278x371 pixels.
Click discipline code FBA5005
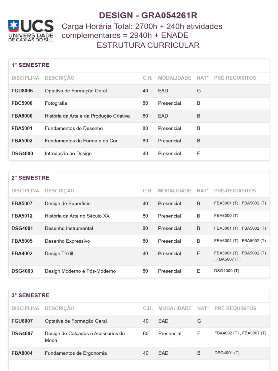[22, 241]
